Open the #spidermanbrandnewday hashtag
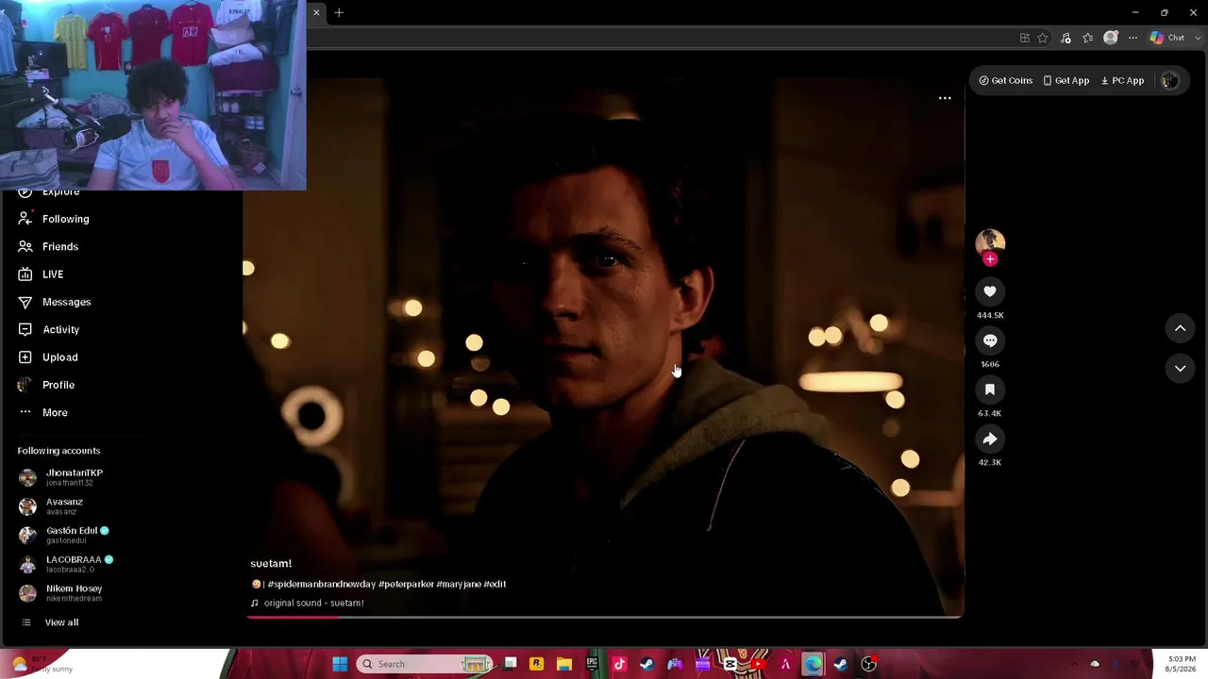The image size is (1208, 679). pyautogui.click(x=321, y=584)
